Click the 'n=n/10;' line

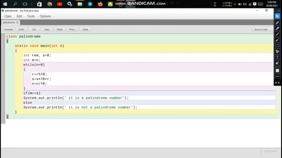[x=39, y=84]
